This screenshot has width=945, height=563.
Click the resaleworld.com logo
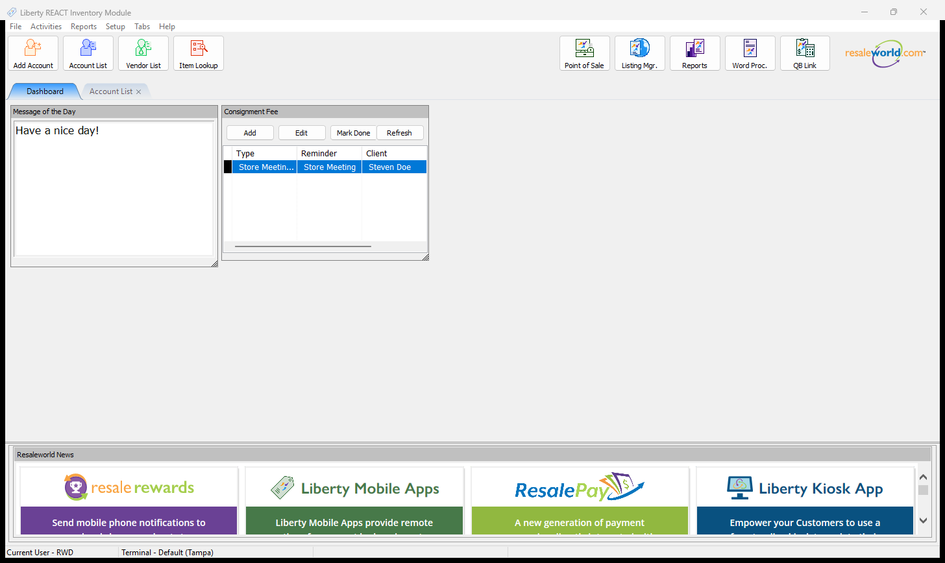[x=885, y=53]
